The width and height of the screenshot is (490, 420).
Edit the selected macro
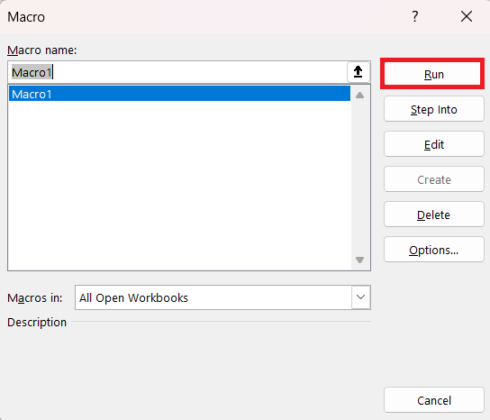(434, 144)
